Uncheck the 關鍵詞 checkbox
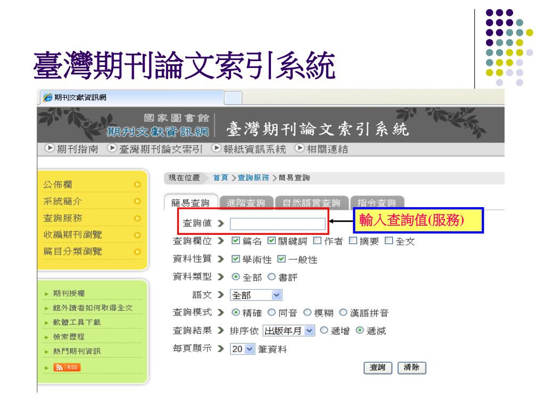 271,241
